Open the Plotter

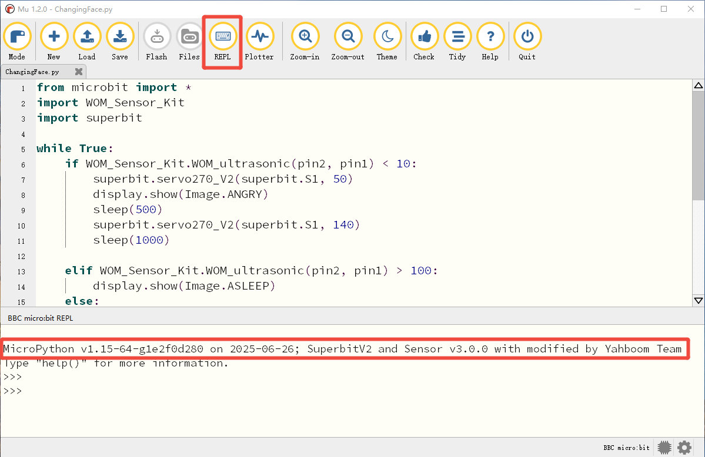tap(259, 42)
